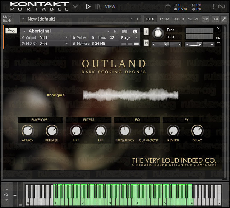The height and width of the screenshot is (208, 230).
Task: Click the Tune value 0.00
Action: [x=170, y=37]
